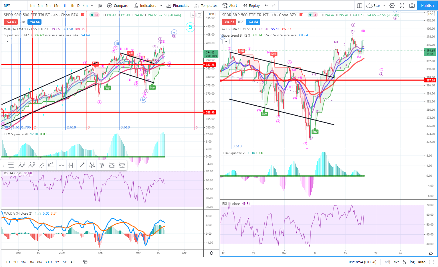
Task: Select last pitchfan tool in favorites toolbar
Action: click(x=122, y=165)
